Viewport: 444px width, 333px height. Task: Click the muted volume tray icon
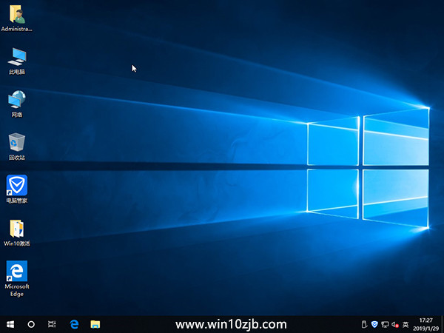395,325
